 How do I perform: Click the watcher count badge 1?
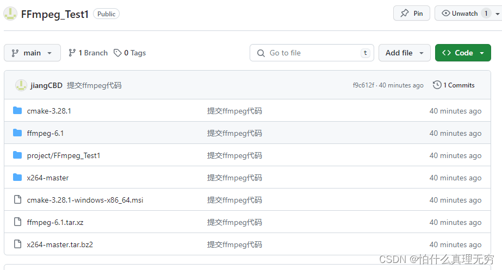click(486, 13)
